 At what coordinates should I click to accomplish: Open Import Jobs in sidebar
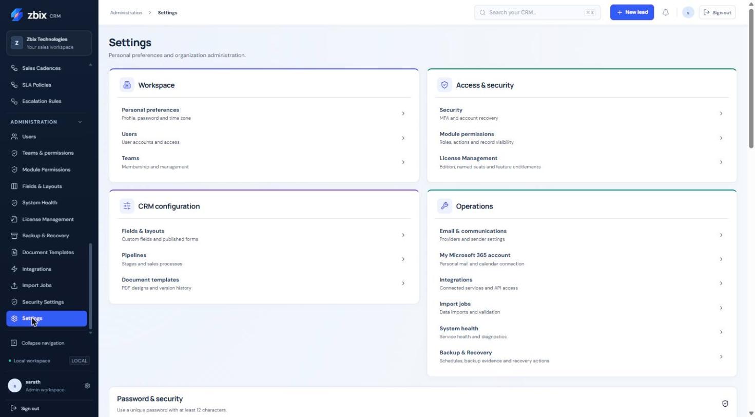47,286
